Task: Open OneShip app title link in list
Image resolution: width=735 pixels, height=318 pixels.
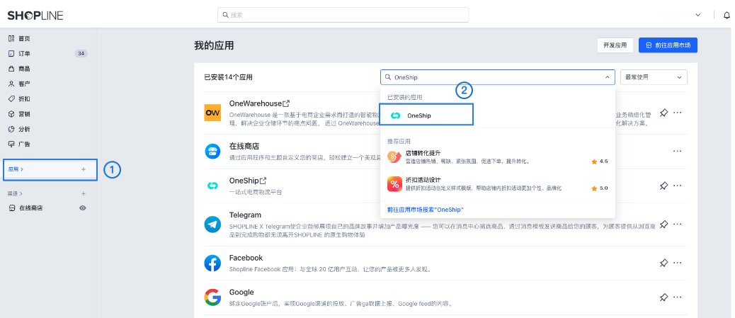Action: (248, 181)
